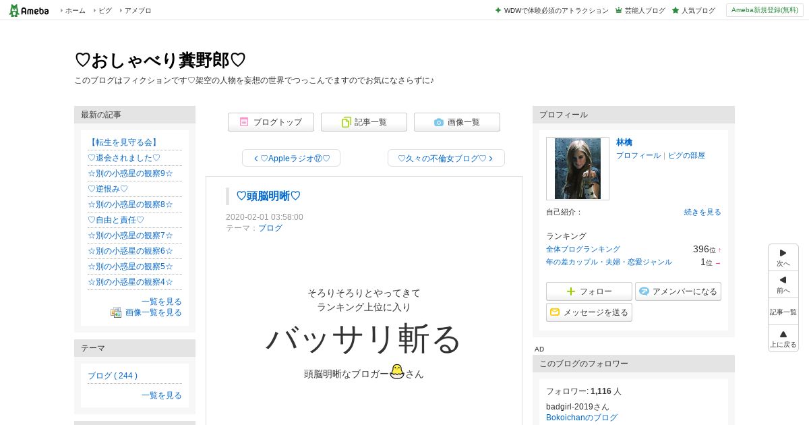Viewport: 809px width, 425px height.
Task: Open the profile photo thumbnail
Action: pyautogui.click(x=578, y=169)
